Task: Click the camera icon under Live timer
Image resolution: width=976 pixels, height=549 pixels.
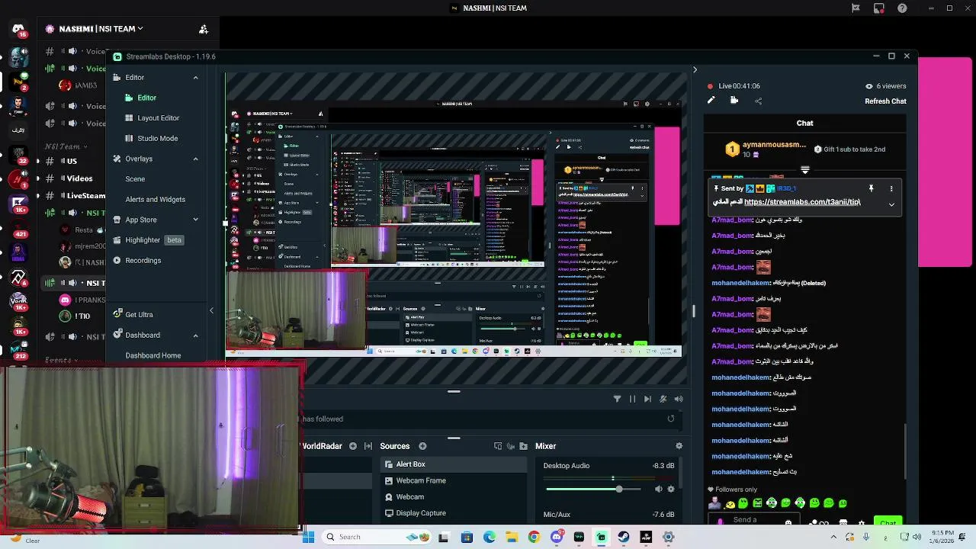Action: pos(734,101)
